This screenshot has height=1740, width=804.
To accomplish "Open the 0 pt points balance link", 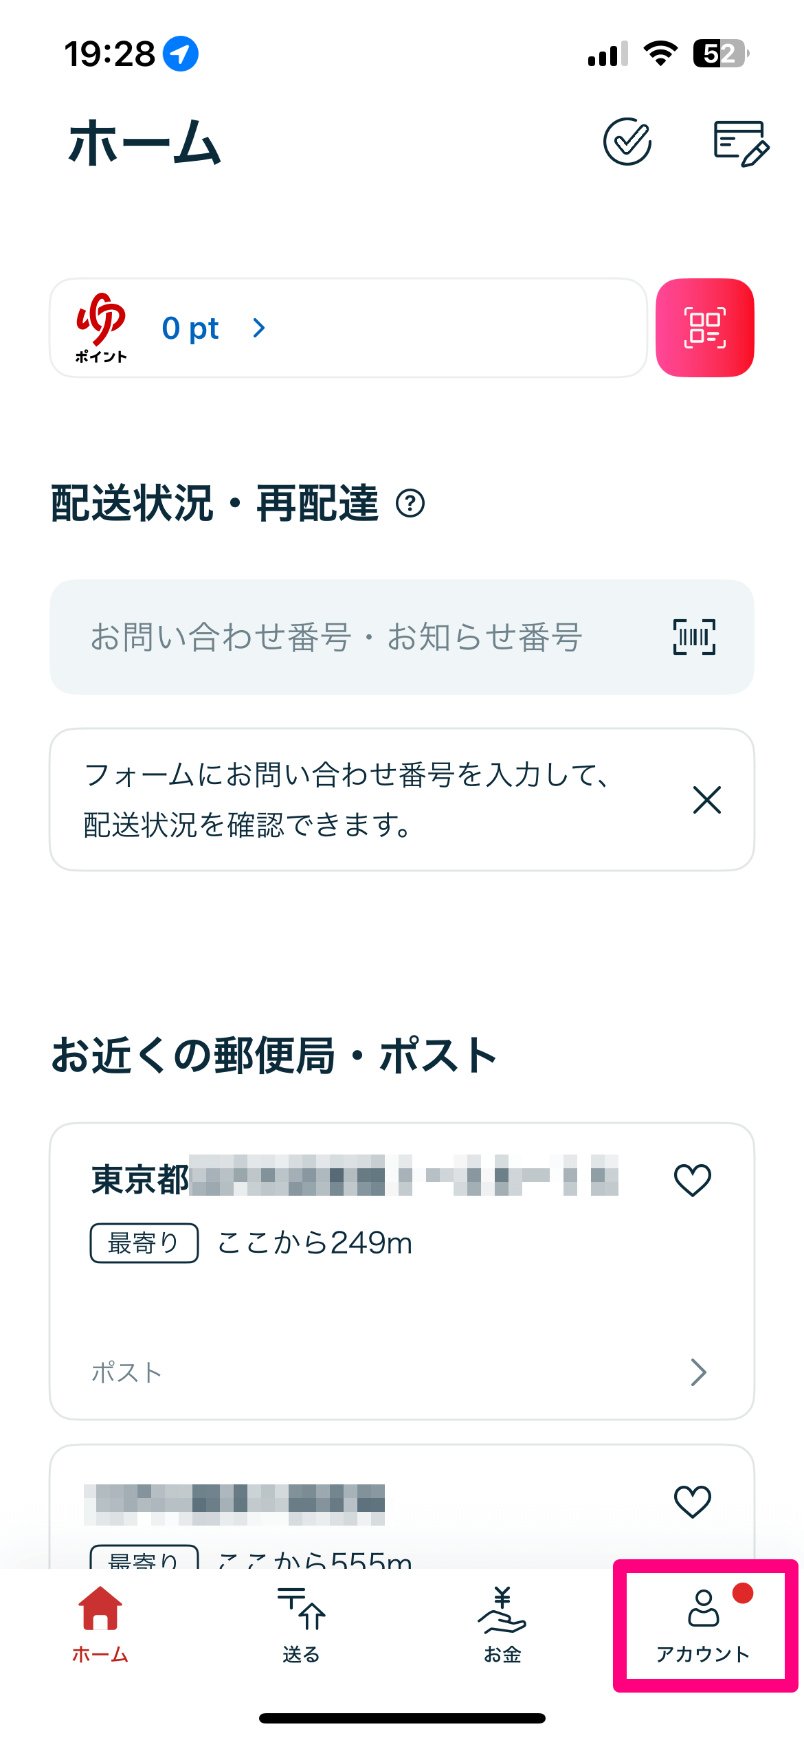I will tap(190, 328).
